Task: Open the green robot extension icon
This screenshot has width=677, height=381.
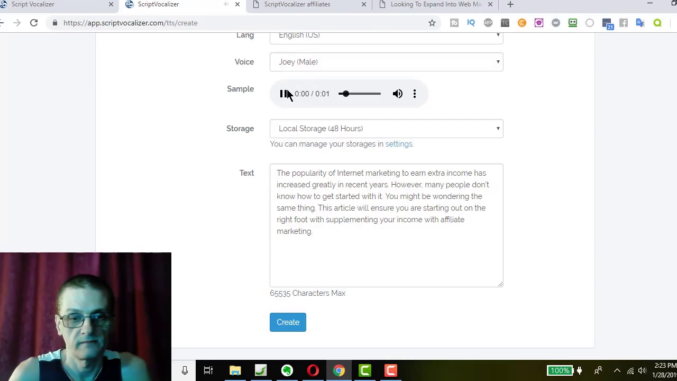Action: pos(573,23)
